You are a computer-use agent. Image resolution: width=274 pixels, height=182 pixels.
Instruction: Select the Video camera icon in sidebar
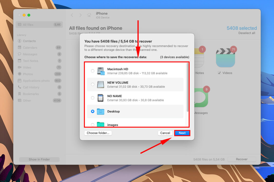pyautogui.click(x=19, y=67)
